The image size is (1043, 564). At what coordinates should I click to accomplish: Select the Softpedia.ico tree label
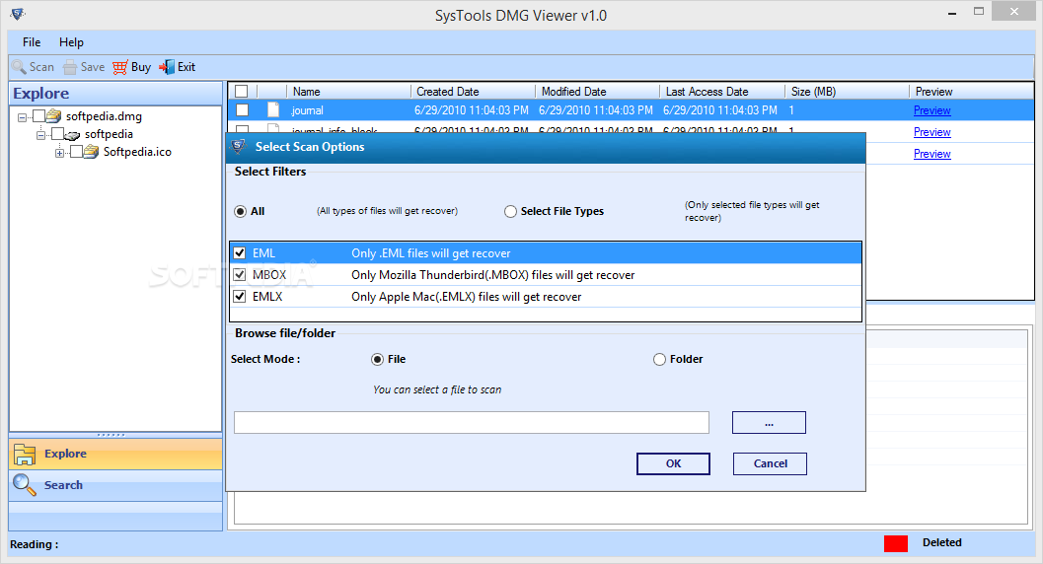(x=138, y=152)
